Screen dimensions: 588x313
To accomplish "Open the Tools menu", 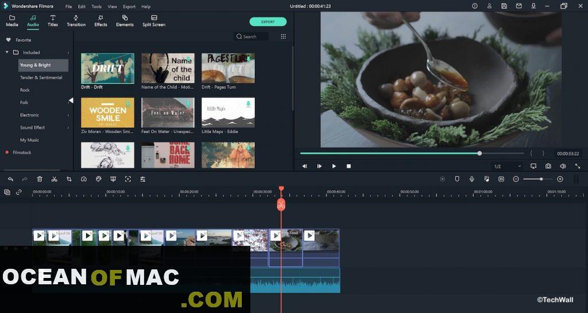I will pos(96,6).
